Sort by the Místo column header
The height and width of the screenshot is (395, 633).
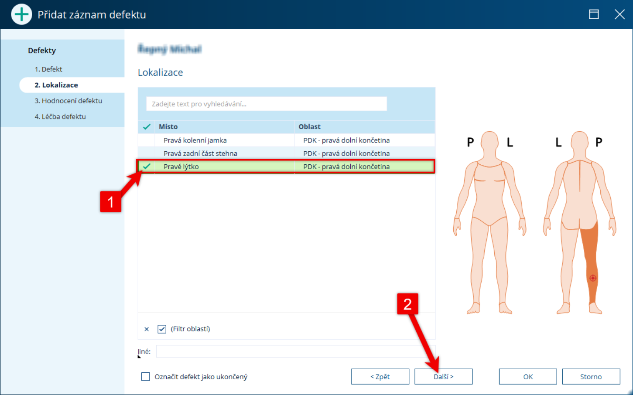[x=225, y=127]
